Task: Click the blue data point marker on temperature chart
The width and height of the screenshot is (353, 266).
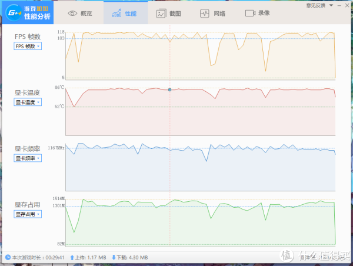Action: click(x=170, y=89)
